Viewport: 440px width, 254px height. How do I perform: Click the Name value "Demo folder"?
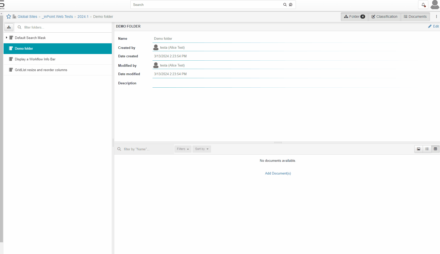(x=163, y=38)
